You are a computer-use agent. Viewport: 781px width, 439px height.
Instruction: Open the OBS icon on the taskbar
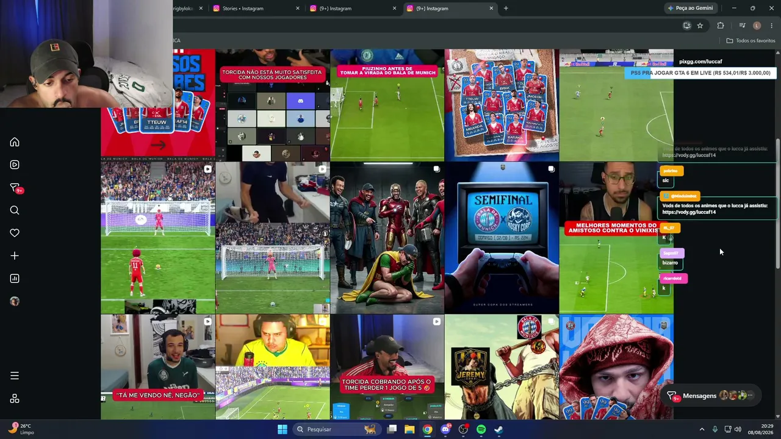click(463, 429)
